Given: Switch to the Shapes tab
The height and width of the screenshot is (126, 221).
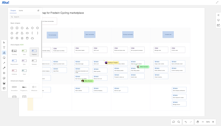Looking at the screenshot, I should point(13,11).
